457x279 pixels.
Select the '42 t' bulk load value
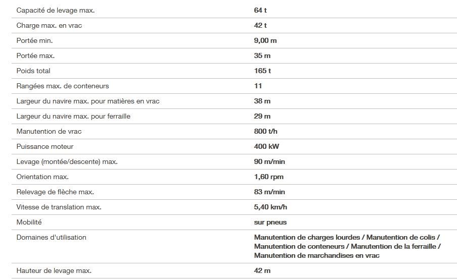260,25
